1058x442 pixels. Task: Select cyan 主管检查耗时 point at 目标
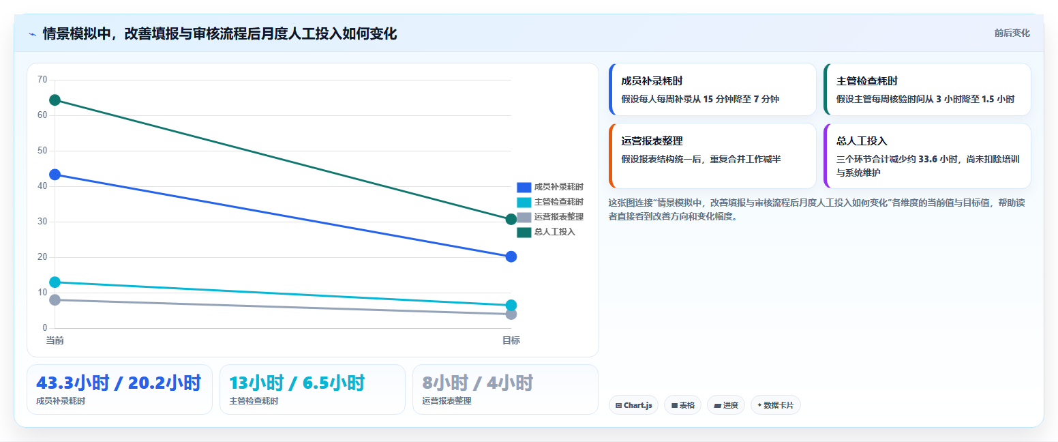511,306
